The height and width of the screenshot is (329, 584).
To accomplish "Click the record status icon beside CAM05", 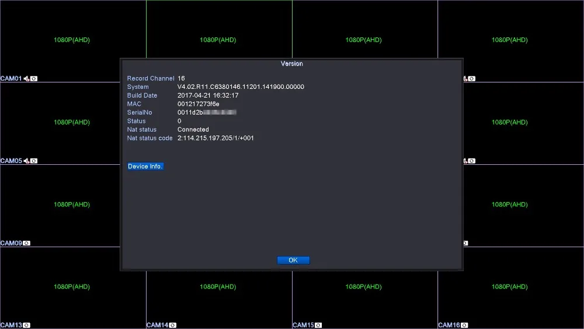I will (x=34, y=161).
